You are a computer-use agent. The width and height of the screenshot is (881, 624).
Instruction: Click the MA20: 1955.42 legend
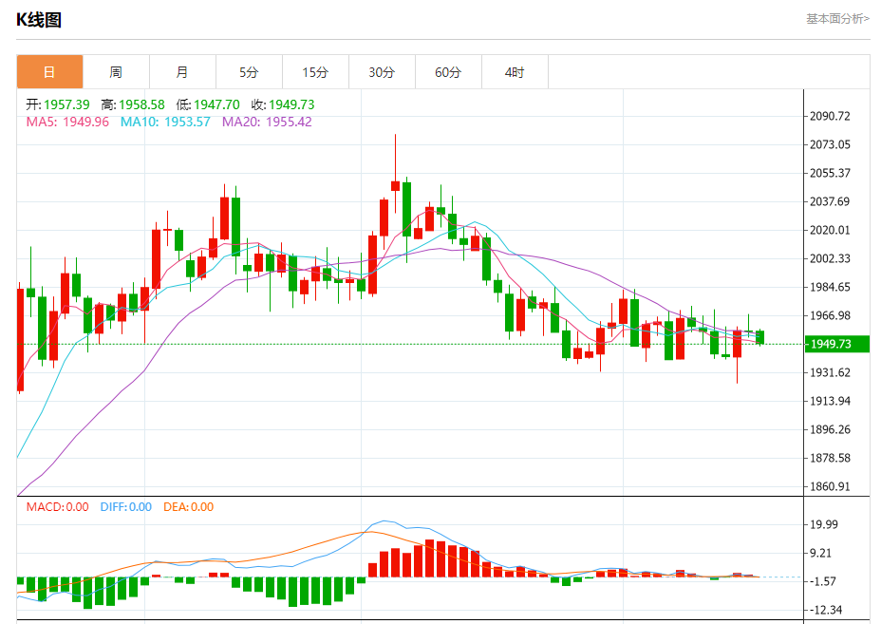coord(267,122)
